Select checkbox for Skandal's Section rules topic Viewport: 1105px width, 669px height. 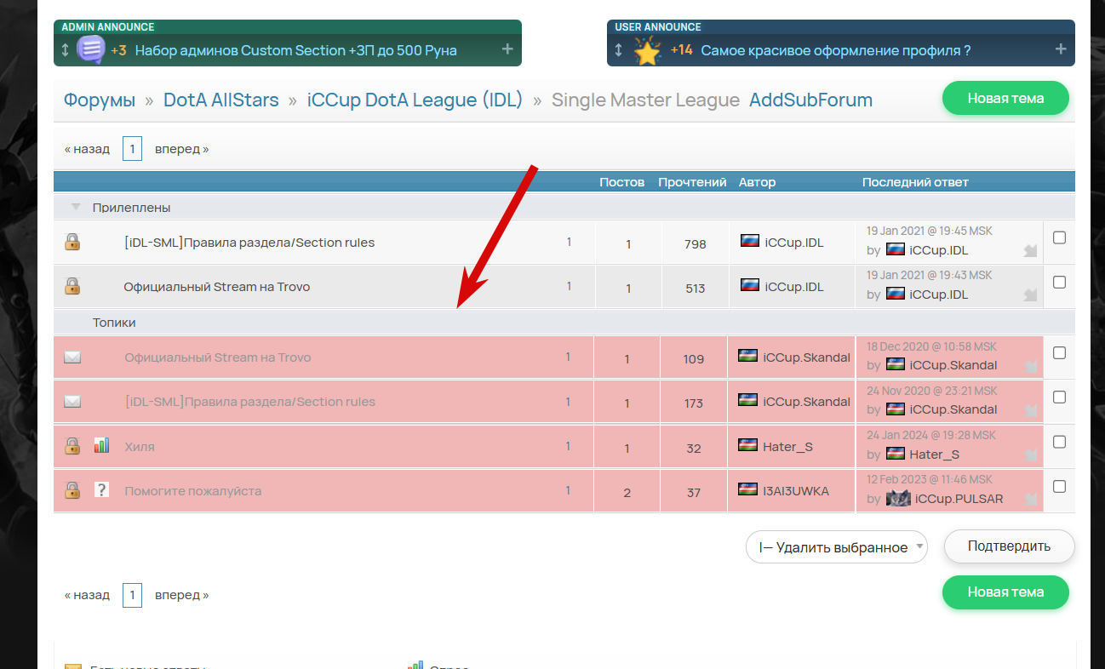[x=1059, y=397]
